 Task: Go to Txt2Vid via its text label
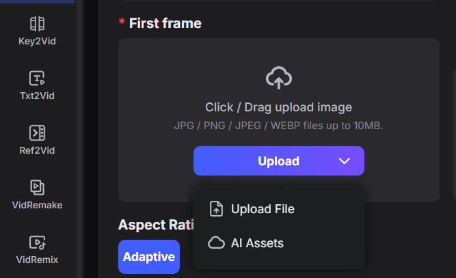click(37, 96)
